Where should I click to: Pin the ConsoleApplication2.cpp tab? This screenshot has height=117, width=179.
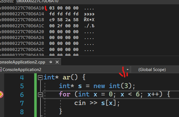click(50, 62)
